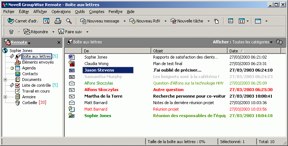Click the document search toolbar icon
The image size is (288, 146).
tap(46, 21)
